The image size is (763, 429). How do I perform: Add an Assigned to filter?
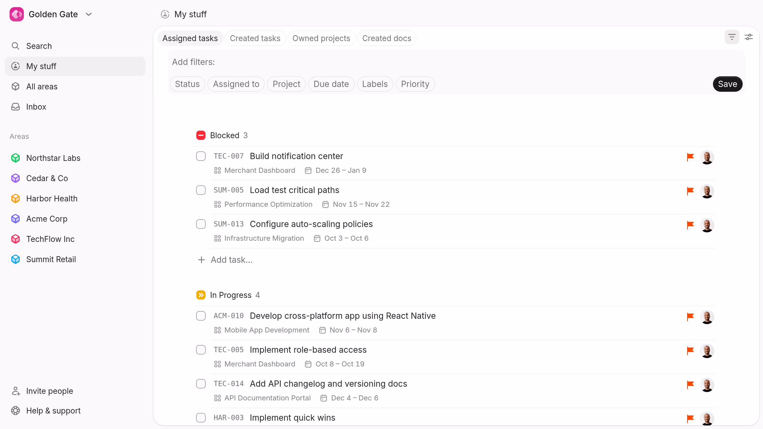pos(236,84)
